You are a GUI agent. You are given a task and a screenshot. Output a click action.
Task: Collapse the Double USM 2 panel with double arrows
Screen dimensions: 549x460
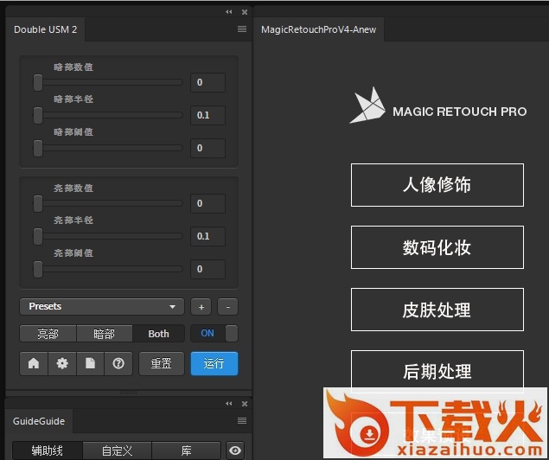[x=228, y=12]
